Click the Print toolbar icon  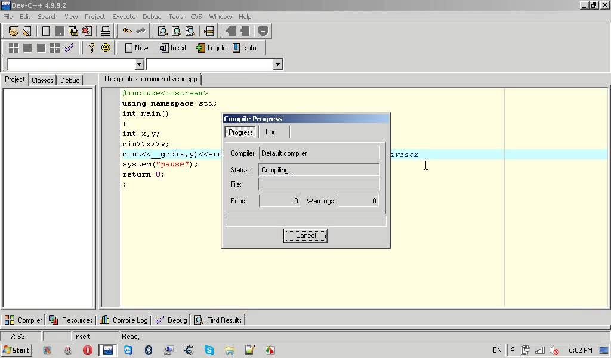tap(105, 31)
